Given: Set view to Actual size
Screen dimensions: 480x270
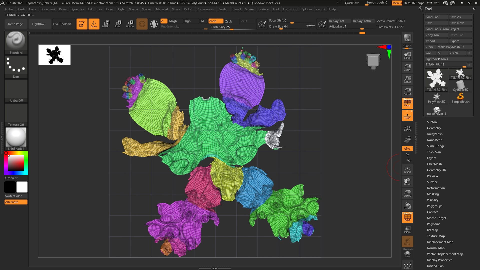Looking at the screenshot, I should 407,79.
